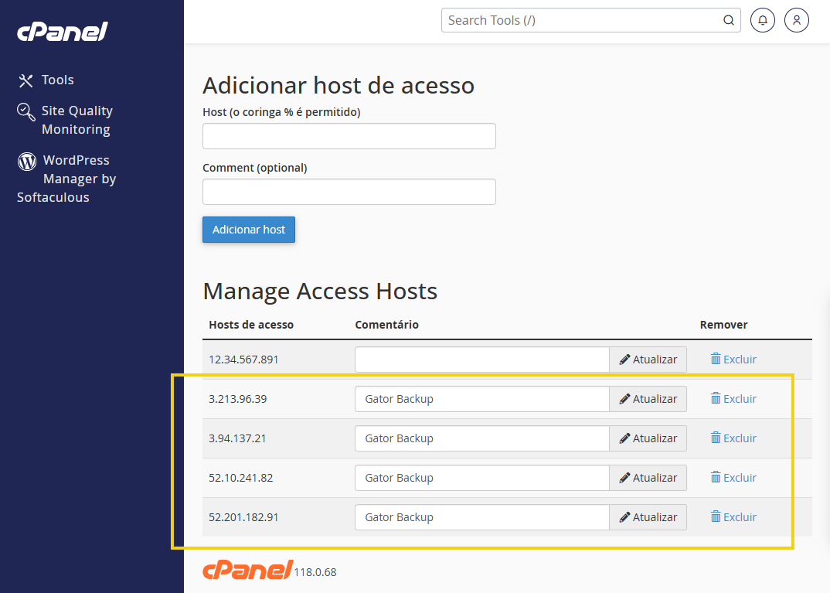The width and height of the screenshot is (830, 593).
Task: Click the Site Quality Monitoring magnifier icon
Action: (26, 111)
